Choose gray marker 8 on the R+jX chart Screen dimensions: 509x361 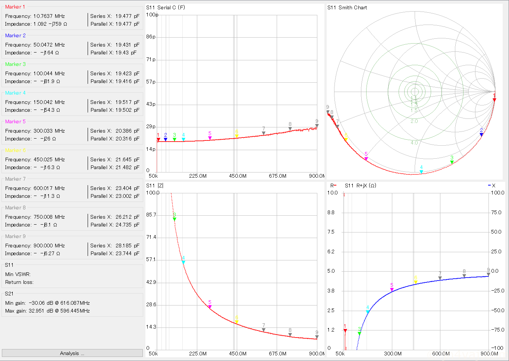coord(464,276)
